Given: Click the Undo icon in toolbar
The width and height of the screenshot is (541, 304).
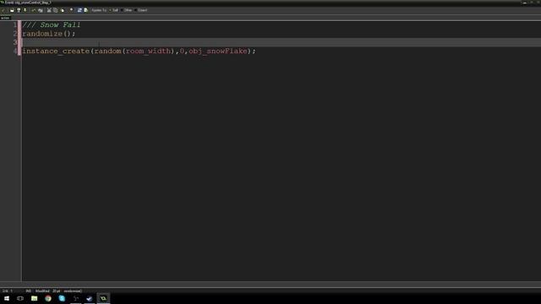Looking at the screenshot, I should tap(34, 10).
